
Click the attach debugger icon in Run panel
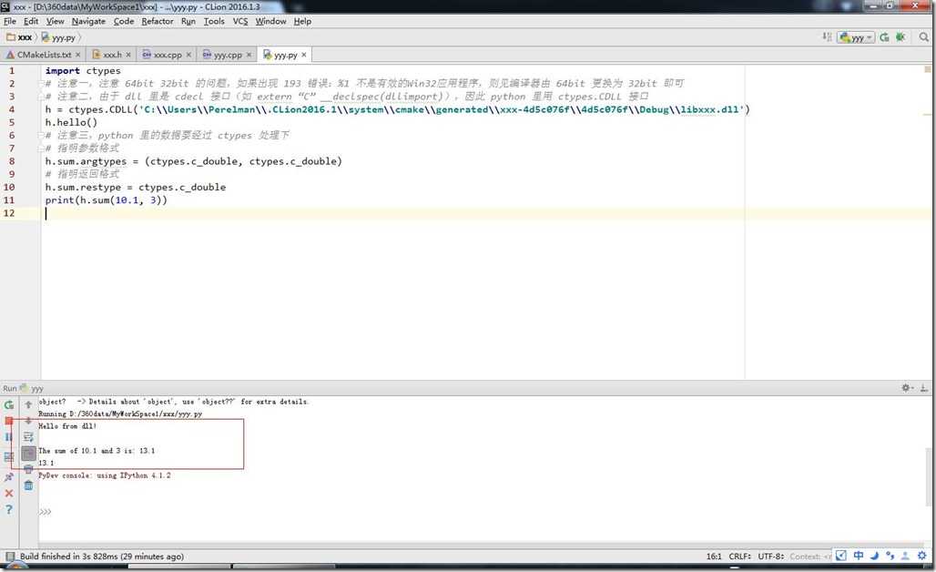[9, 477]
